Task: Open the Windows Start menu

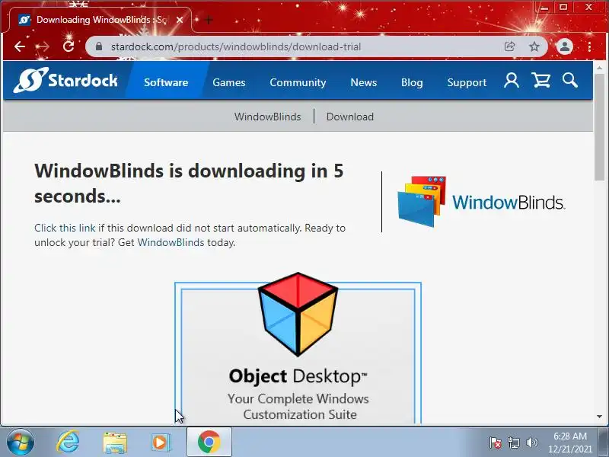Action: pyautogui.click(x=20, y=442)
